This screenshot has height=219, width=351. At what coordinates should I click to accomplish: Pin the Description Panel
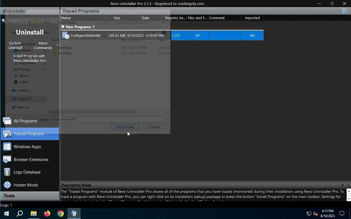click(342, 185)
